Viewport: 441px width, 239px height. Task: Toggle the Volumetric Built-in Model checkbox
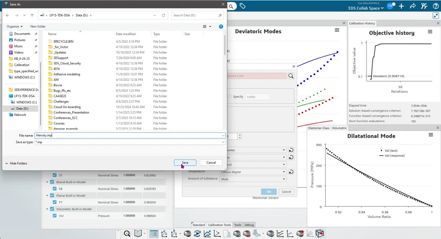pyautogui.click(x=52, y=209)
